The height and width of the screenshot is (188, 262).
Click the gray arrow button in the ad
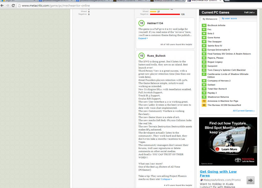(x=250, y=180)
